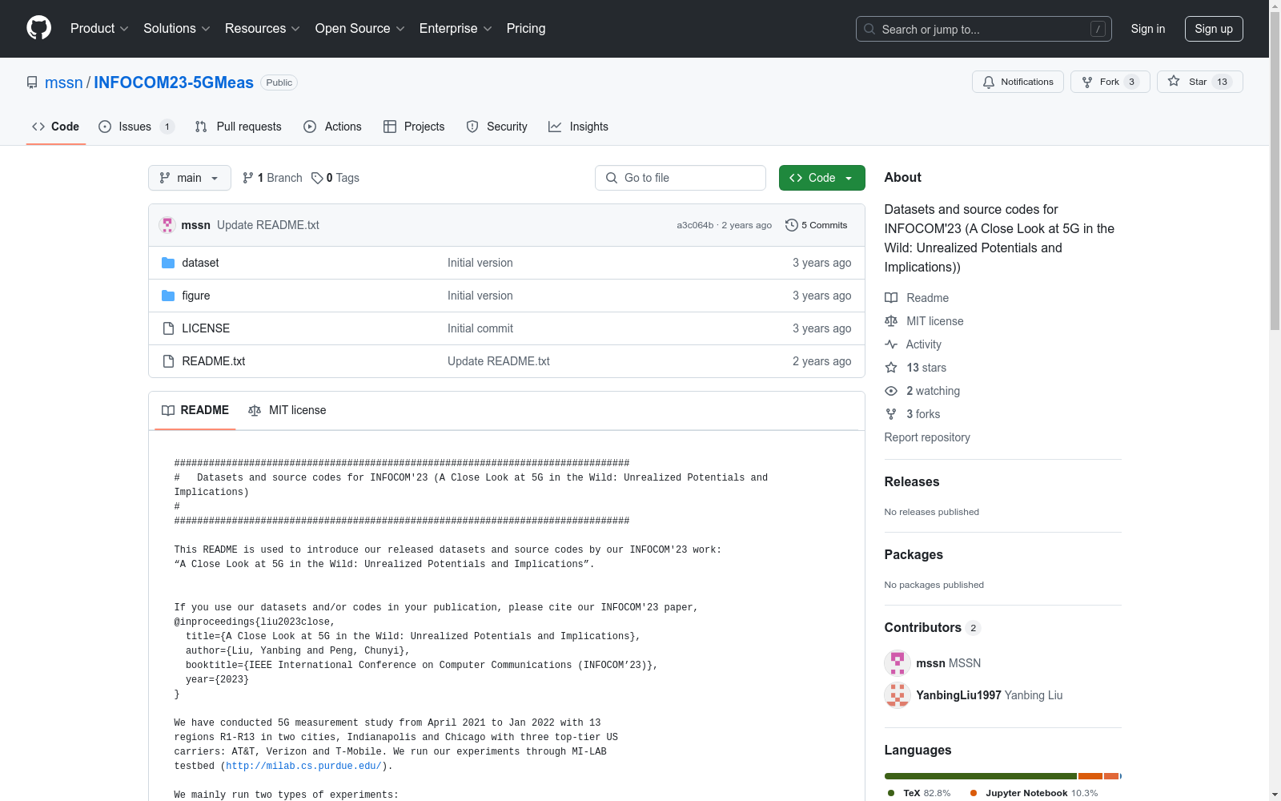Viewport: 1281px width, 801px height.
Task: Click the Jupyter Notebook orange language bar segment
Action: click(1090, 776)
